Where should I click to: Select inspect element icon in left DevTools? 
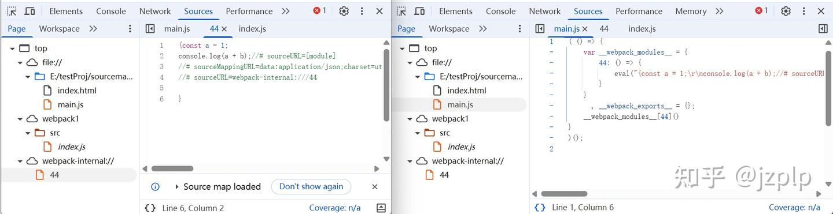[x=12, y=11]
